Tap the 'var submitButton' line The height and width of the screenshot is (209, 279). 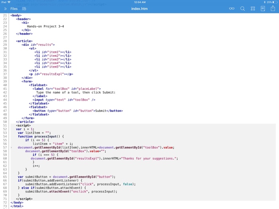click(67, 177)
